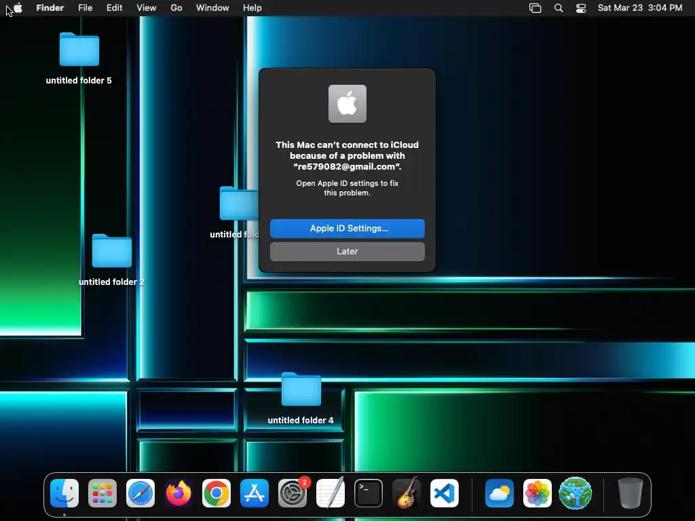Open the Finder menu

pos(50,8)
